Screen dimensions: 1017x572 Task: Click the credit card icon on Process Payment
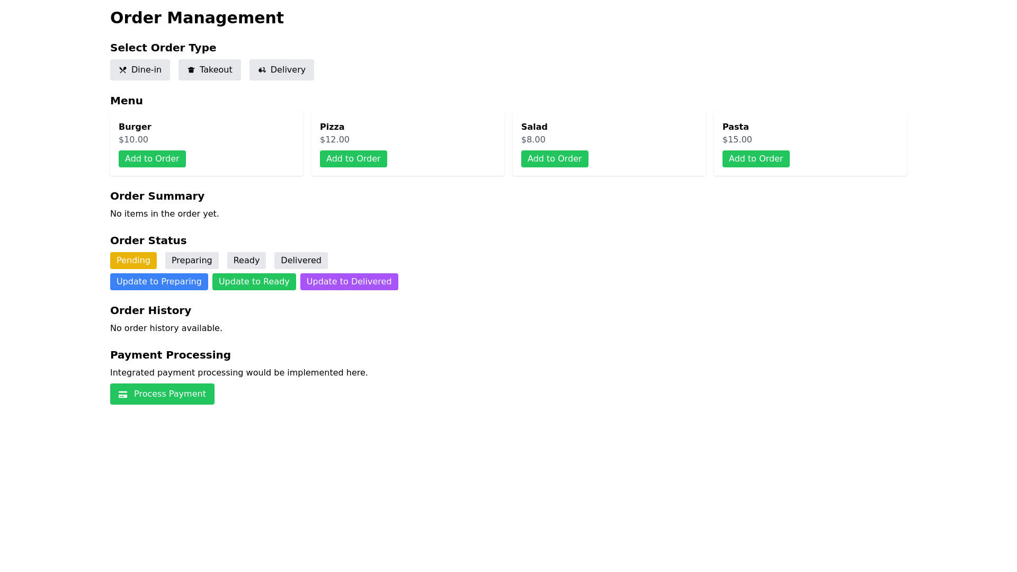123,394
